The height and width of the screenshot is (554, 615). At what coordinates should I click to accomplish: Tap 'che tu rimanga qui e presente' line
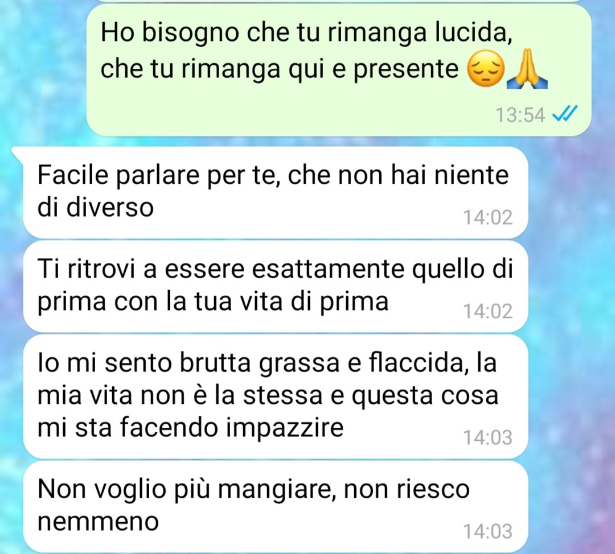pos(279,70)
